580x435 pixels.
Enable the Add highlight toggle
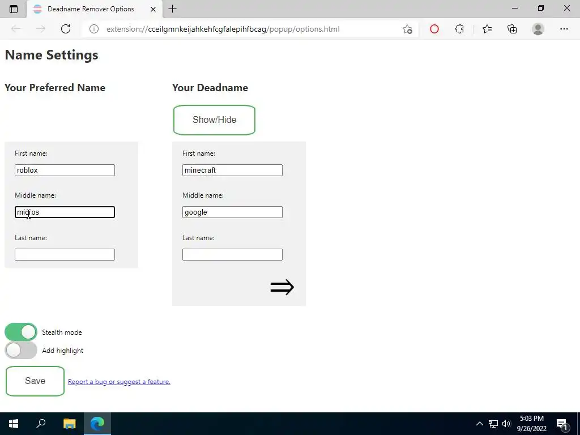(21, 350)
